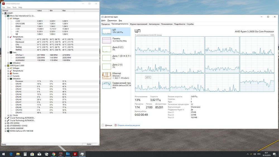The height and width of the screenshot is (157, 279).
Task: Switch to the Подробности tab
Action: click(179, 24)
